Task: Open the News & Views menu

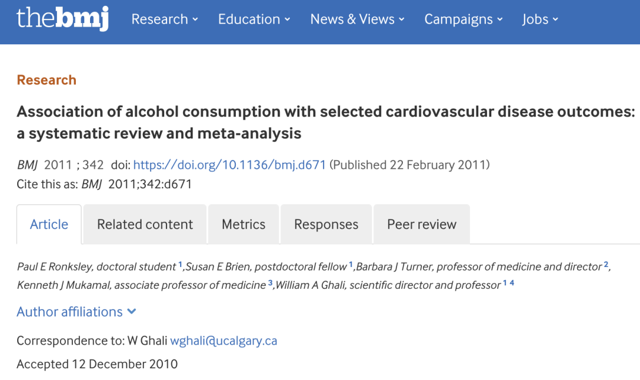Action: tap(357, 20)
